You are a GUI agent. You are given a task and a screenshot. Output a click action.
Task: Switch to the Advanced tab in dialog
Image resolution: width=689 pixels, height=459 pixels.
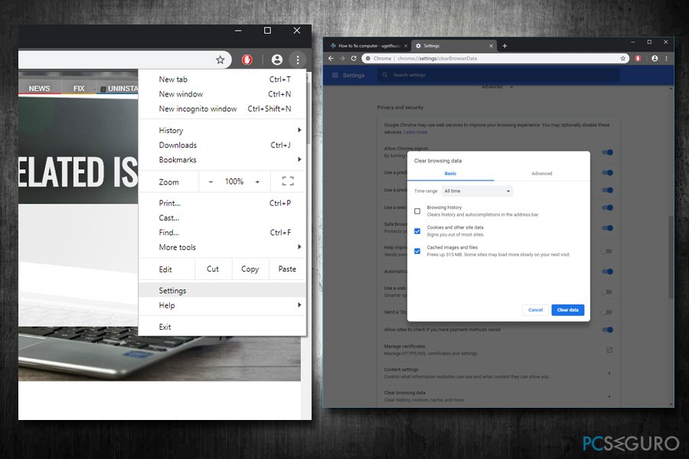[542, 174]
